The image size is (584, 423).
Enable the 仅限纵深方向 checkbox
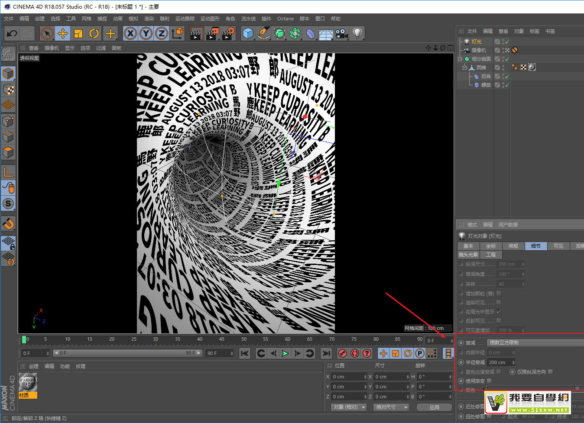click(550, 371)
